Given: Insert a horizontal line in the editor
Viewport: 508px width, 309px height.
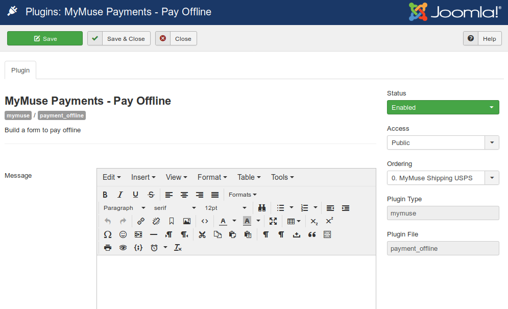Looking at the screenshot, I should [154, 234].
